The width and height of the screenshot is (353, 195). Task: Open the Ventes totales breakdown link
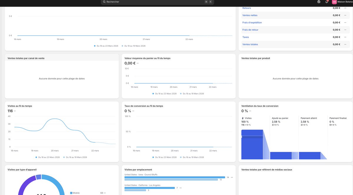point(250,44)
